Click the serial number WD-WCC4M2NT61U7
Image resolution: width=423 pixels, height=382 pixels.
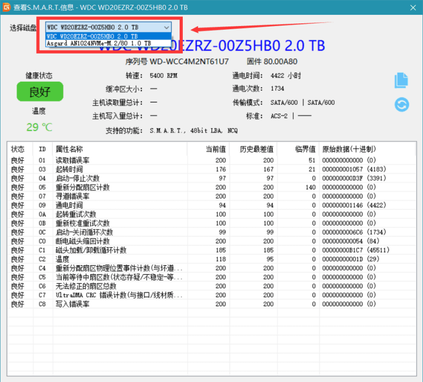tap(189, 62)
